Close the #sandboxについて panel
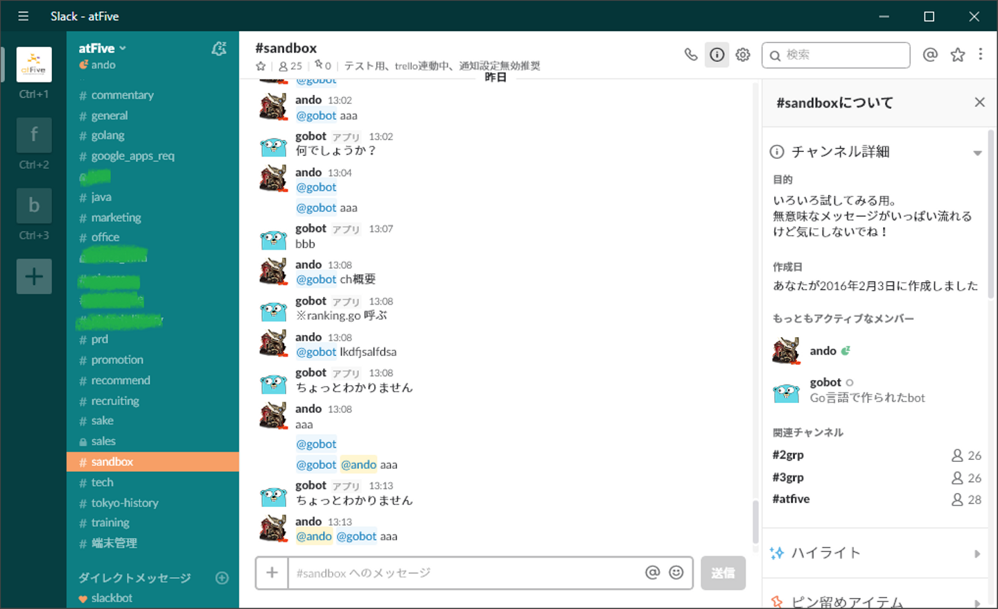 pos(979,102)
